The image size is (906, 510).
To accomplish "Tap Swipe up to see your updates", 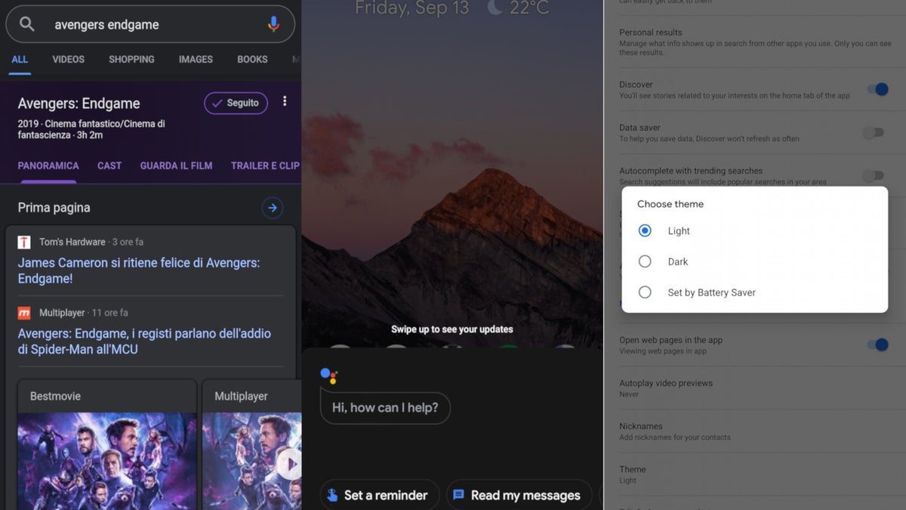I will coord(452,329).
